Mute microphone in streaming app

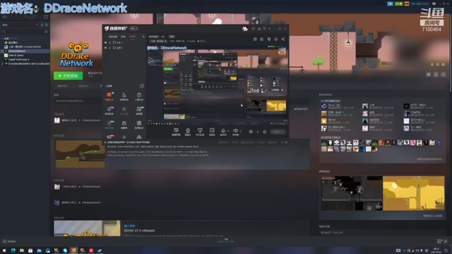223,132
